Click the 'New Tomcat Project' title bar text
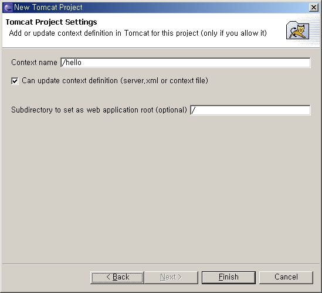Image resolution: width=322 pixels, height=293 pixels. point(48,8)
